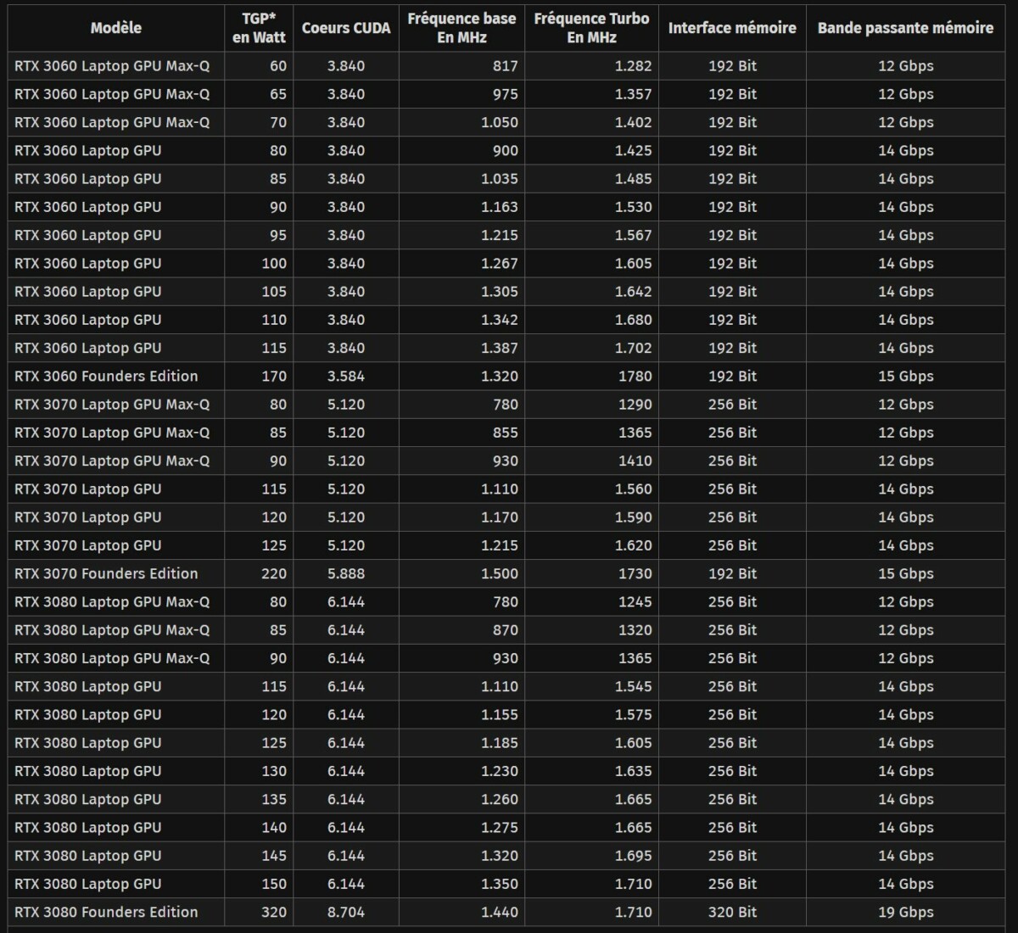Viewport: 1018px width, 933px height.
Task: Click turbo frequency value 1.702
Action: click(634, 348)
